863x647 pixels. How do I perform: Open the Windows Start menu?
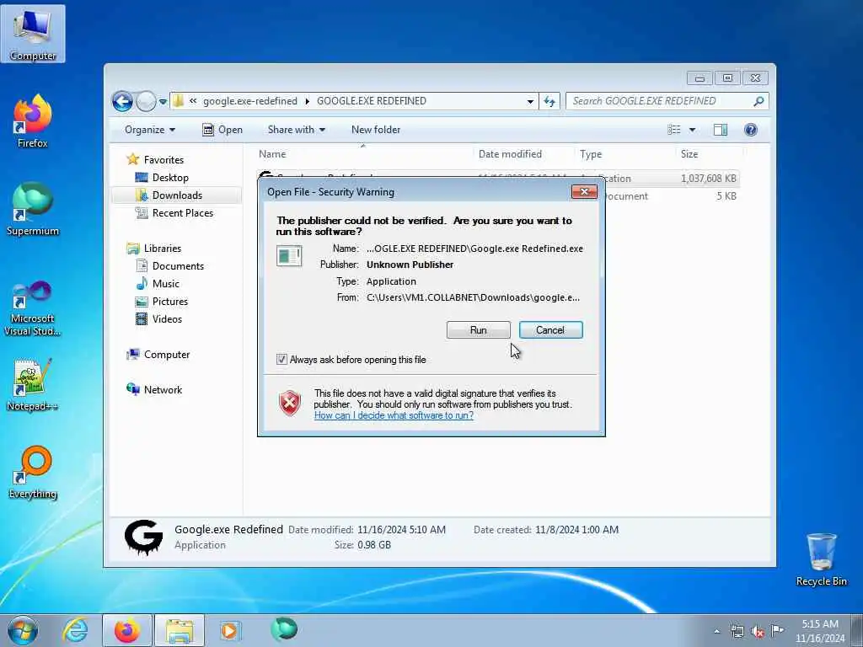click(x=23, y=630)
